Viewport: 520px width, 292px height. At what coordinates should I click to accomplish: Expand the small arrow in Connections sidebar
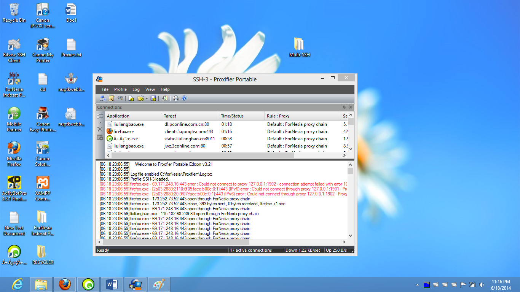(100, 122)
